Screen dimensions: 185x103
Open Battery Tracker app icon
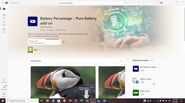[x=136, y=81]
